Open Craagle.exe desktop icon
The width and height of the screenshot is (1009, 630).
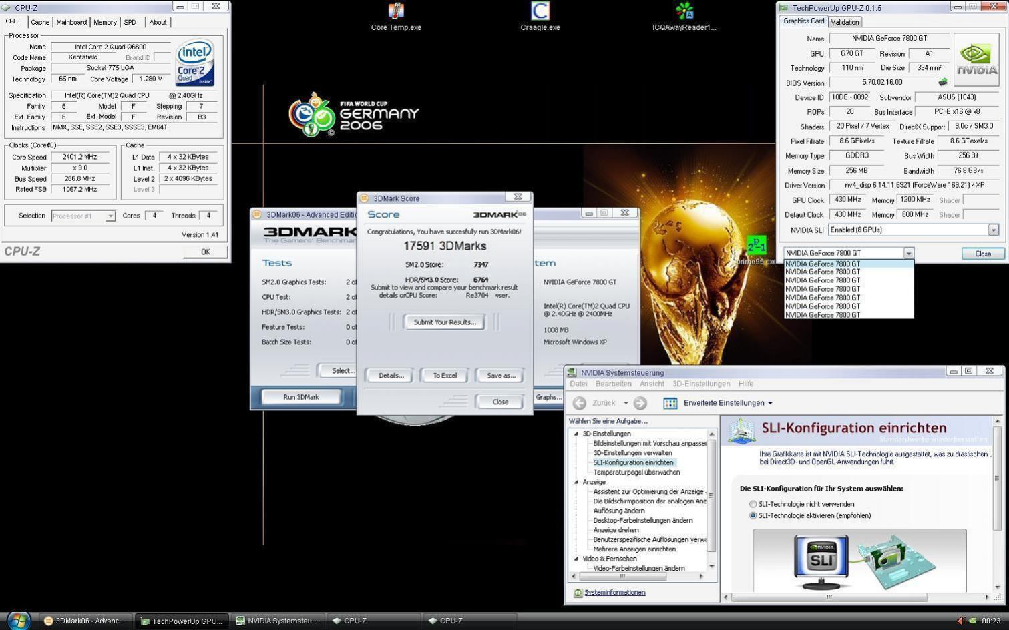pos(540,17)
